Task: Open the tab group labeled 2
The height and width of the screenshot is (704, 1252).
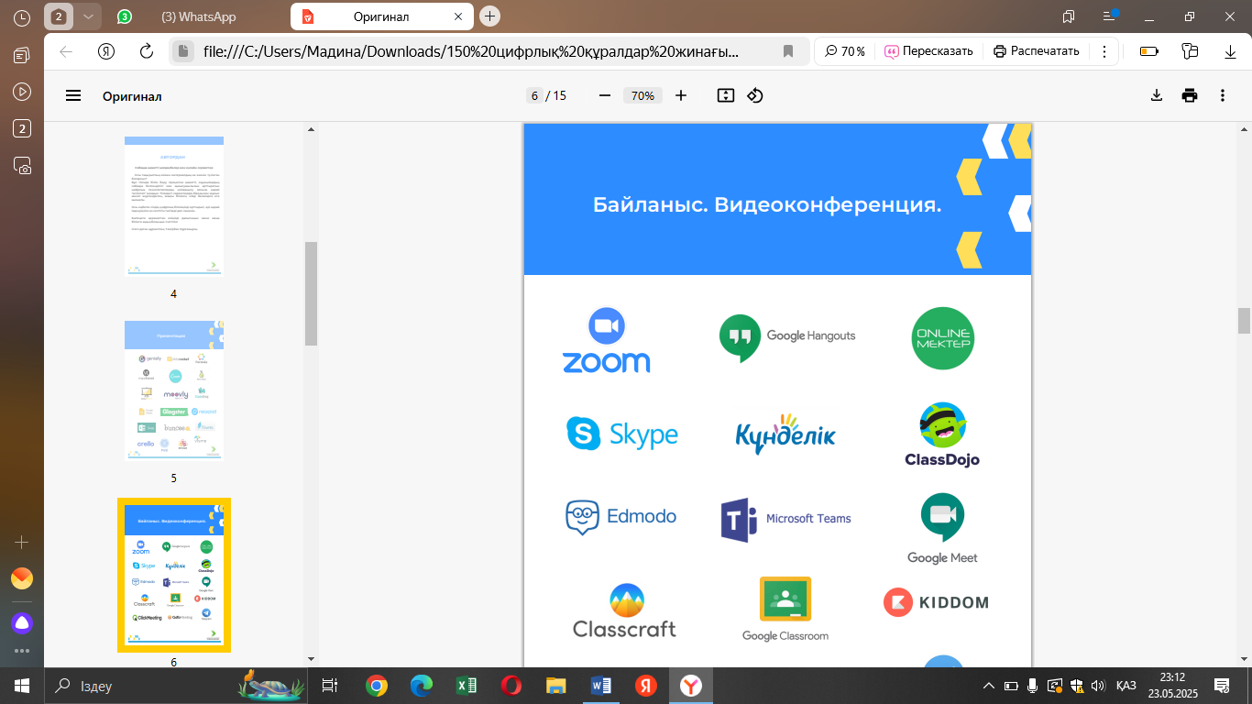Action: [59, 16]
